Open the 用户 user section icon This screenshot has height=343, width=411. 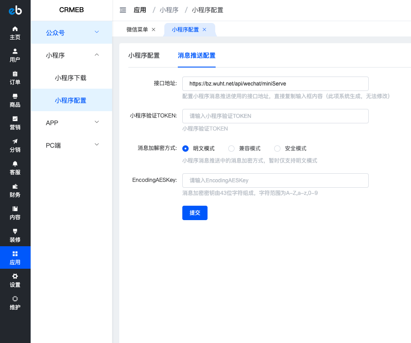[15, 51]
